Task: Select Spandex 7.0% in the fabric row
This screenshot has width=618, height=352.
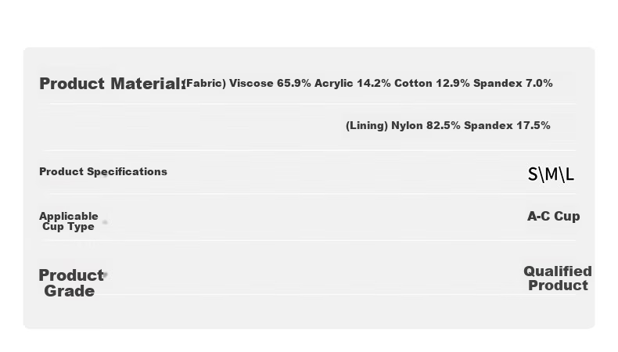Action: pyautogui.click(x=512, y=83)
